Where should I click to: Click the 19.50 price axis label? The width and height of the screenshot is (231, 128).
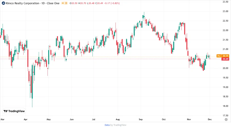point(225,78)
